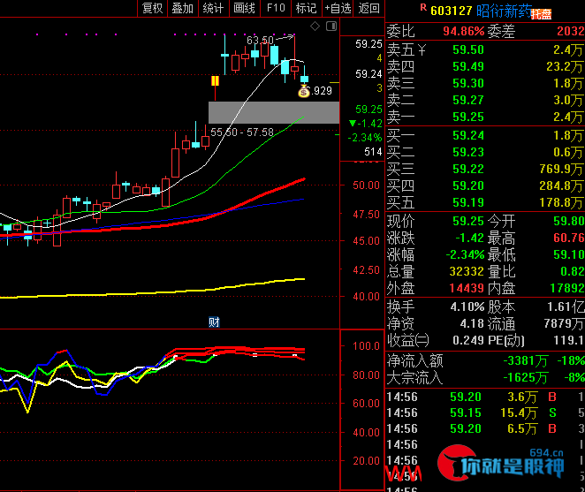Open the 叠加 overlay option
Screen dimensions: 585x492
[x=182, y=8]
